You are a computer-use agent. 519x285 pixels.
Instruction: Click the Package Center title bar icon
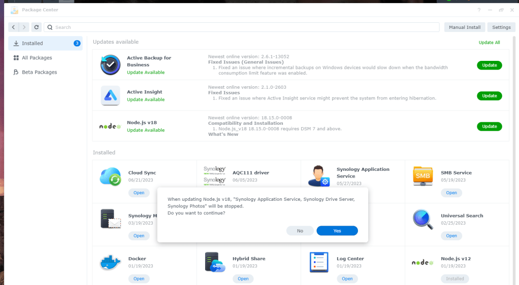coord(14,10)
